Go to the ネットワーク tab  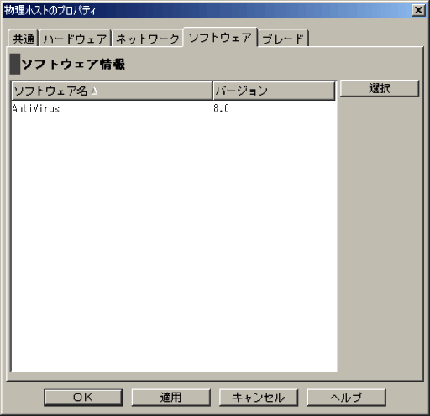click(148, 38)
